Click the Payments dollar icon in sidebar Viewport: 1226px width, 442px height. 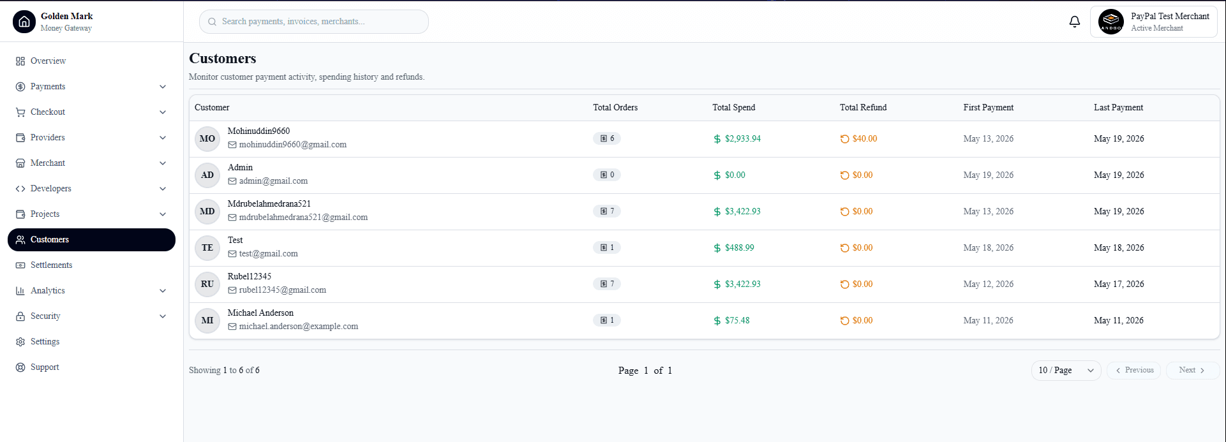click(20, 87)
